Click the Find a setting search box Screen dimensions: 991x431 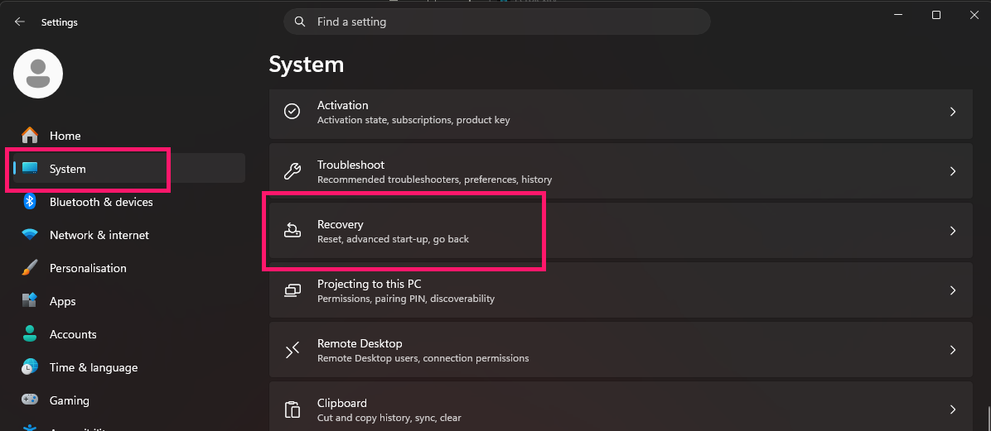pyautogui.click(x=497, y=22)
